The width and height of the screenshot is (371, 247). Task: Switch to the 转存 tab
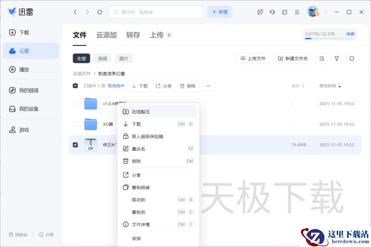tap(133, 35)
